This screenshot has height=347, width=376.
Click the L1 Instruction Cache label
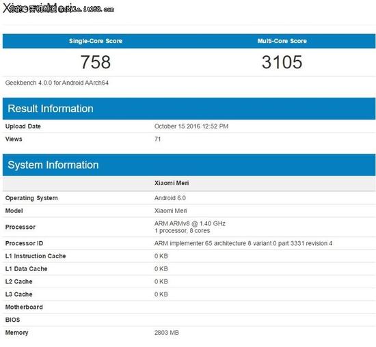coord(36,256)
